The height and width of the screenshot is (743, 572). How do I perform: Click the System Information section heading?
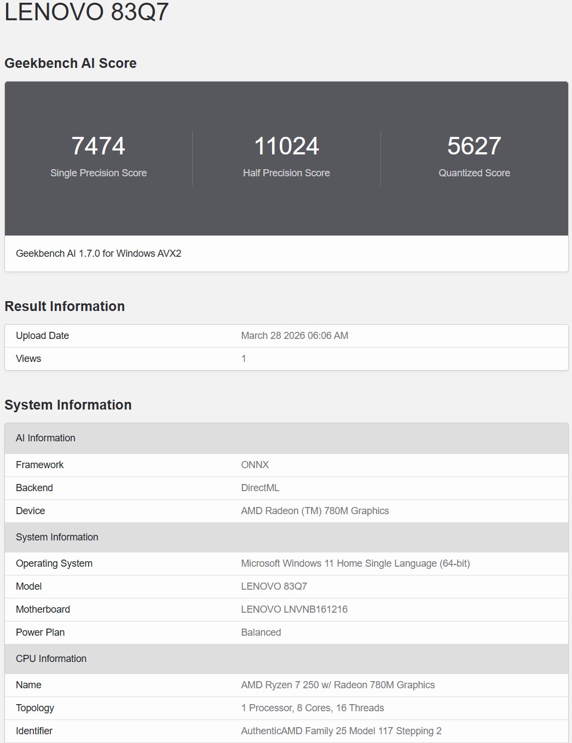(x=67, y=405)
